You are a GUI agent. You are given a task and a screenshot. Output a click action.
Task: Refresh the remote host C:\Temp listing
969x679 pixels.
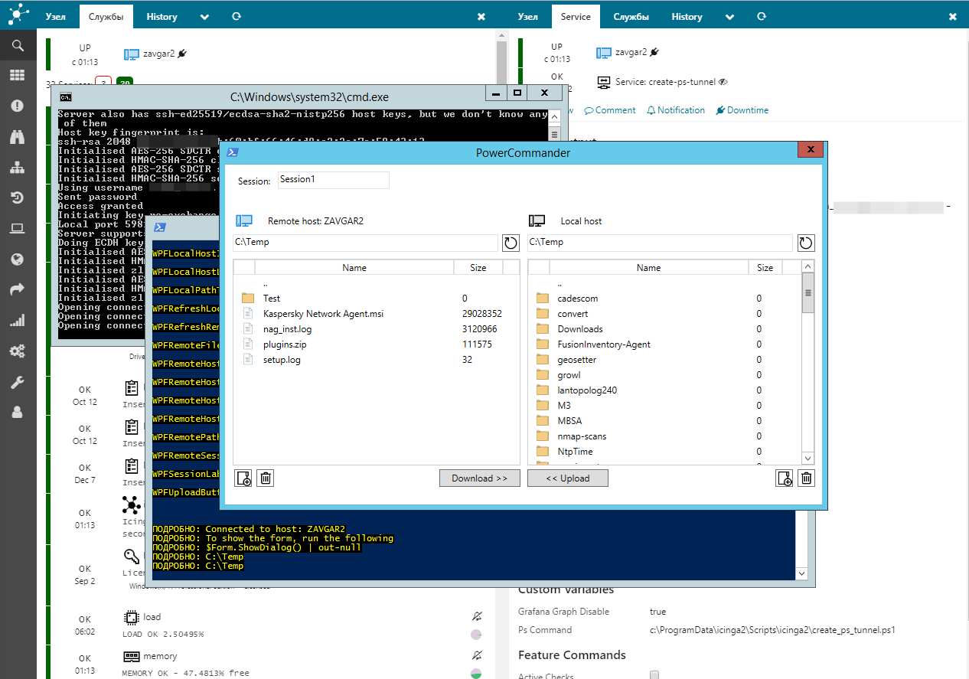(511, 243)
